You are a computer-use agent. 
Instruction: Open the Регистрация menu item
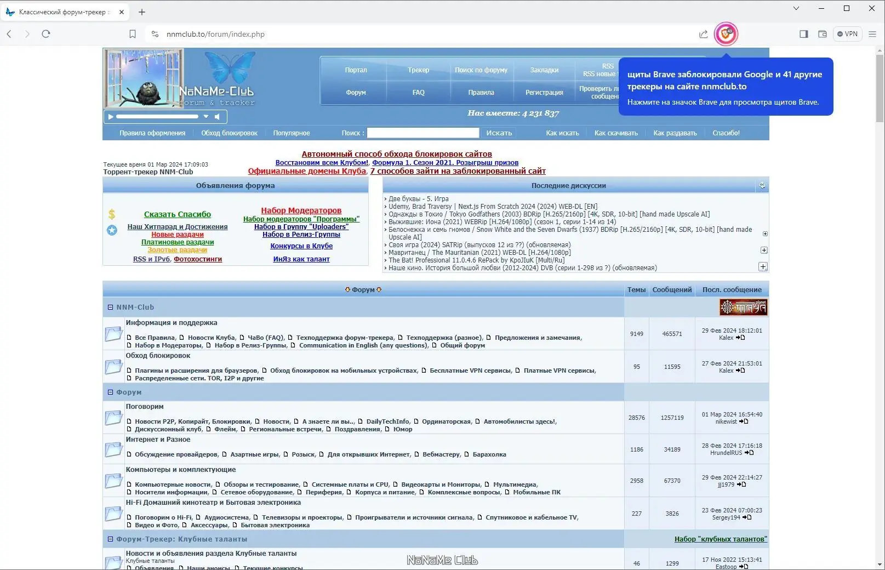point(544,93)
